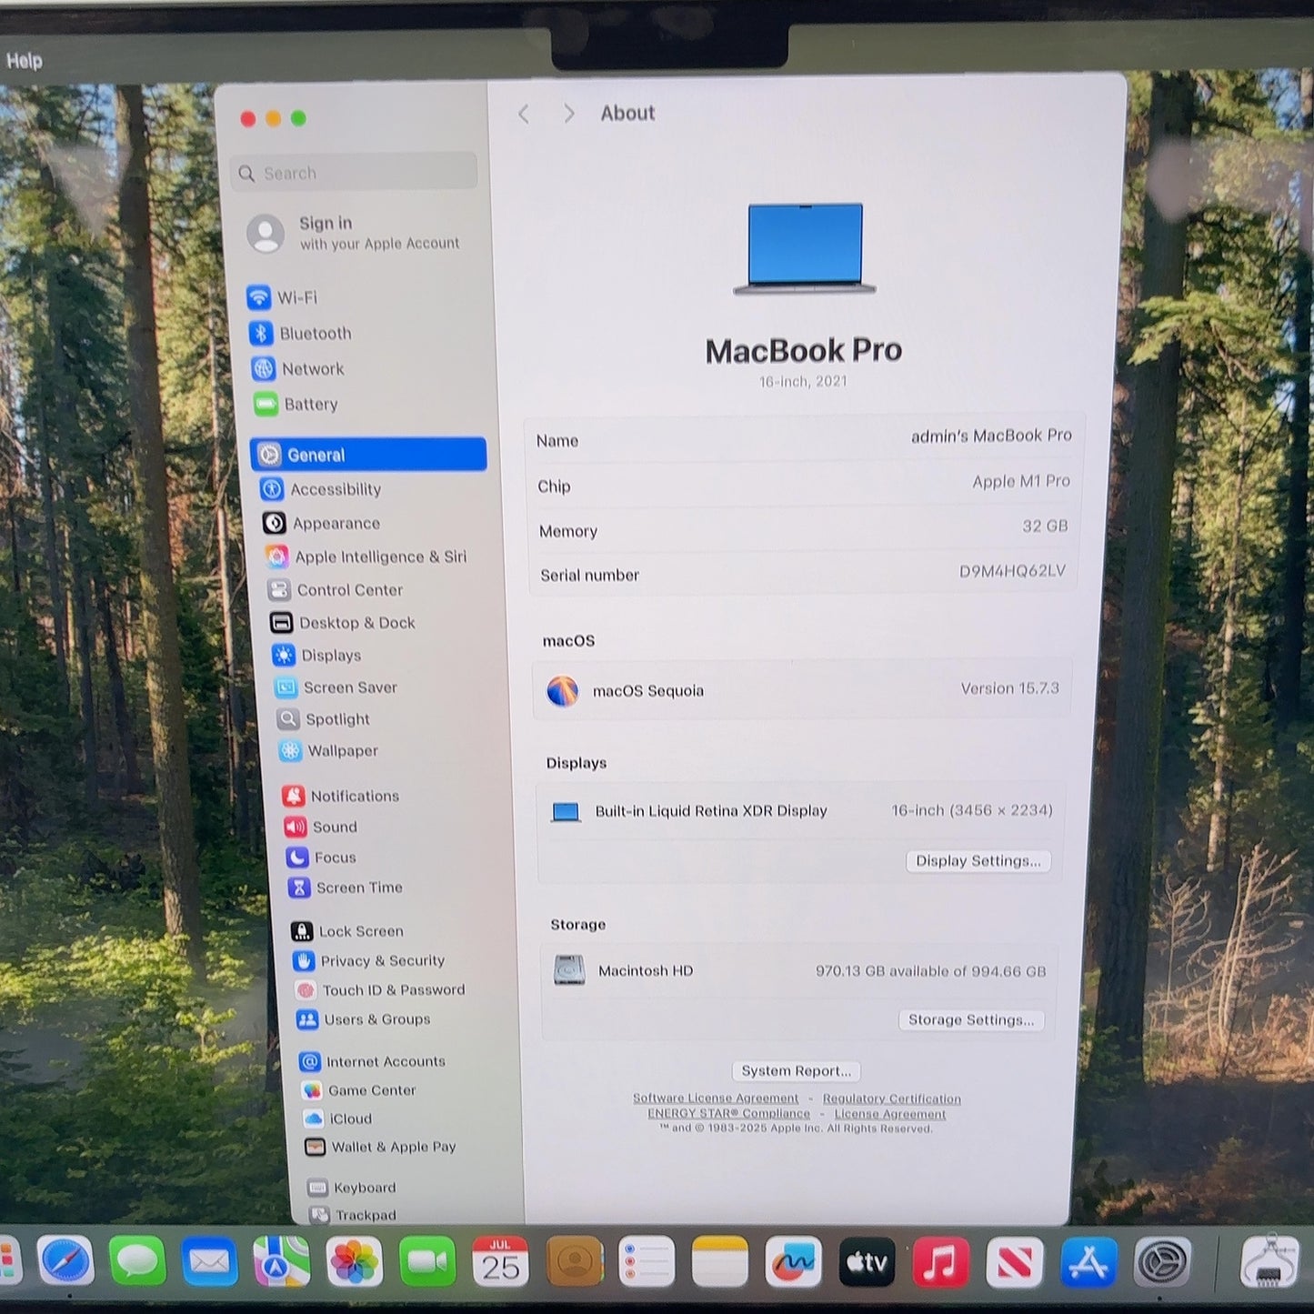The image size is (1314, 1314).
Task: Open Screen Saver settings
Action: pyautogui.click(x=336, y=687)
